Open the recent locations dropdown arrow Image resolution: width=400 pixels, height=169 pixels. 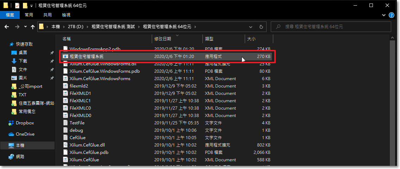coord(25,27)
